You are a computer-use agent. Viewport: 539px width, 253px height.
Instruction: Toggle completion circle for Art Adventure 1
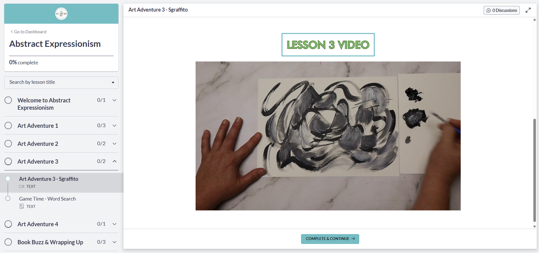pos(8,126)
